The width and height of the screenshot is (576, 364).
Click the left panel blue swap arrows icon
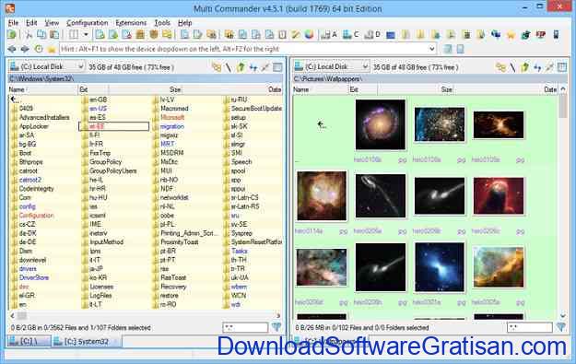(253, 67)
